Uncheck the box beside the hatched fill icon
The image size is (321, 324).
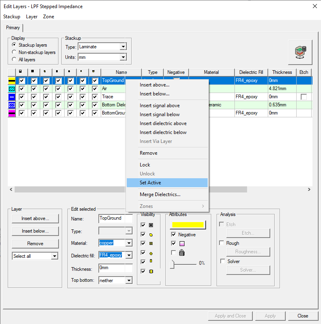pyautogui.click(x=174, y=244)
